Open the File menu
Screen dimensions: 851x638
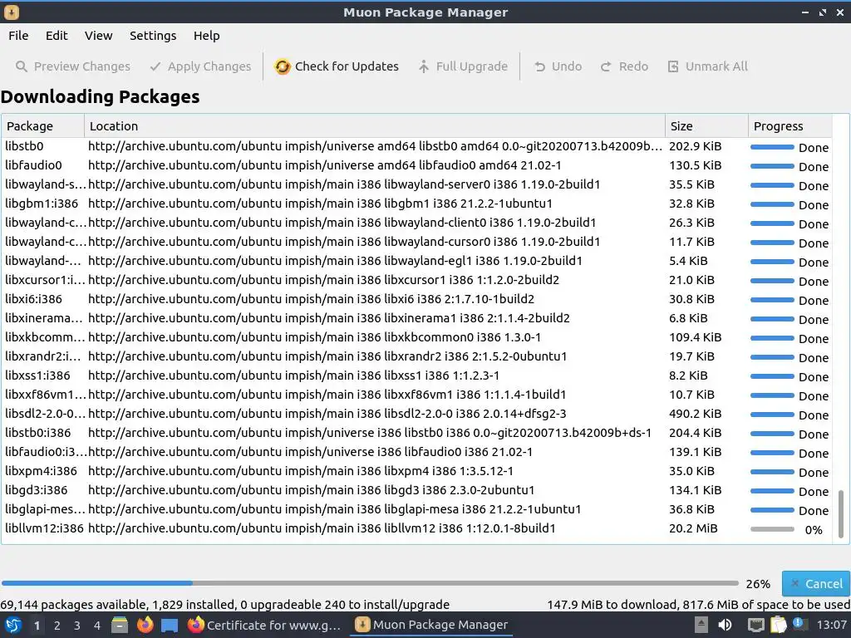coord(18,36)
